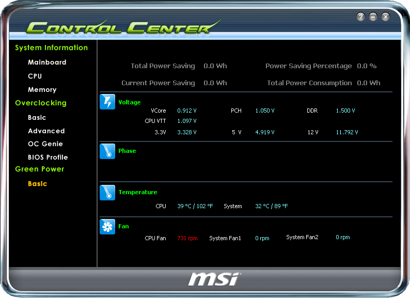This screenshot has height=298, width=410.
Task: Click the CPU VTT value 1.097 V
Action: (x=187, y=121)
